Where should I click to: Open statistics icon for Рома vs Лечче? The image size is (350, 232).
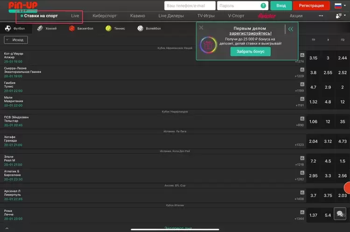(x=302, y=212)
